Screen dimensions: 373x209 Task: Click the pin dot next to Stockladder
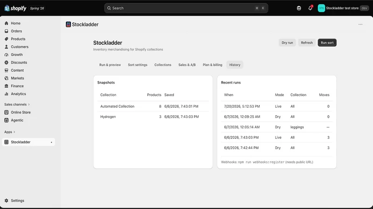51,142
